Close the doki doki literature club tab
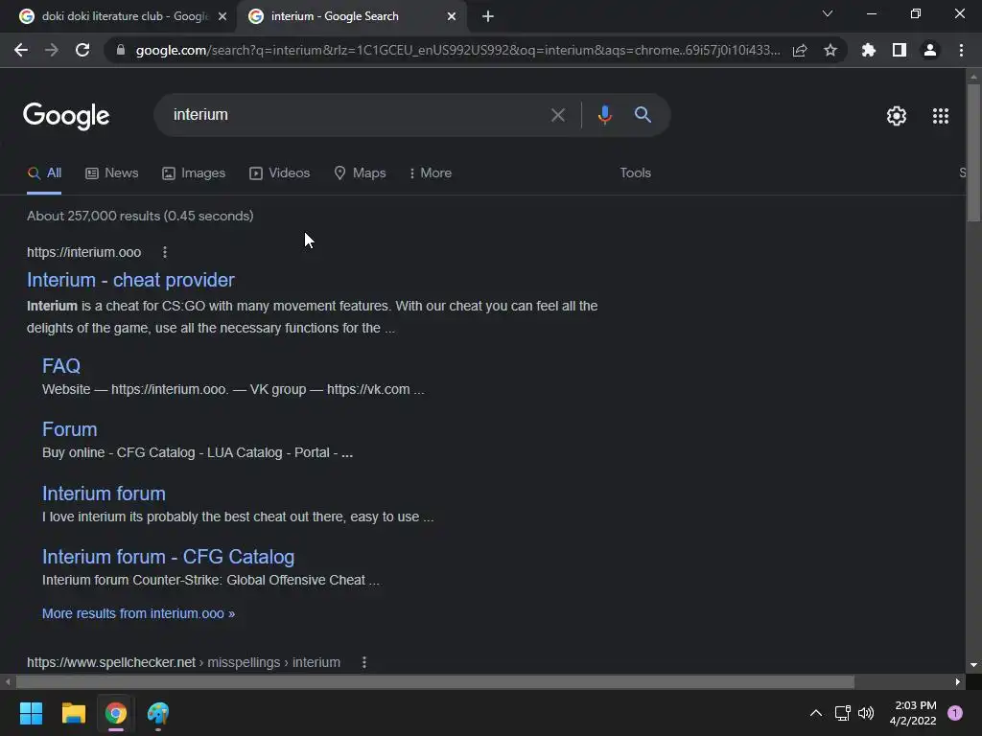Image resolution: width=982 pixels, height=736 pixels. tap(222, 17)
